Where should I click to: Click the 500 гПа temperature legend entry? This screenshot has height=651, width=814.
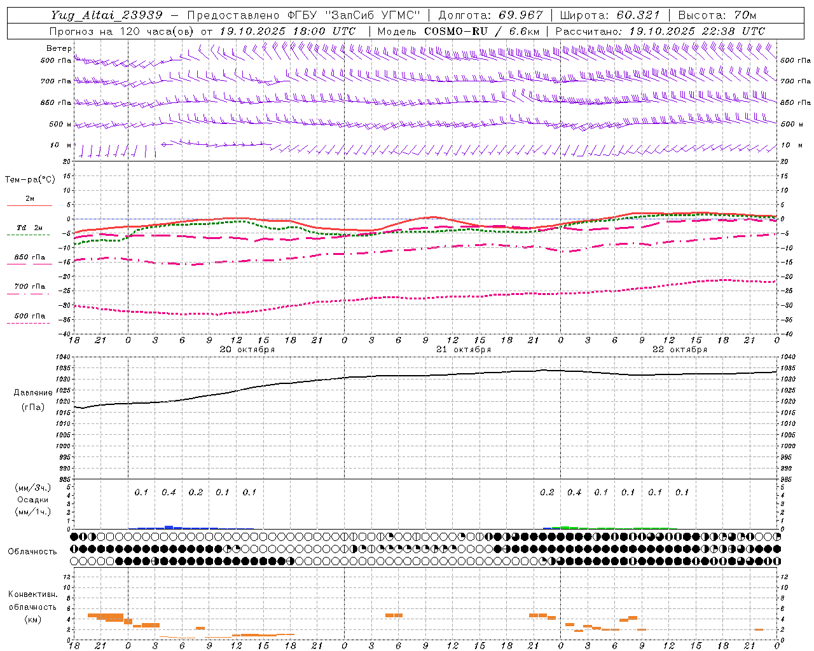30,316
